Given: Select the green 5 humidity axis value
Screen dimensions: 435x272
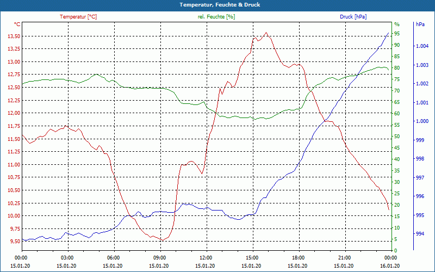Looking at the screenshot, I should [396, 239].
